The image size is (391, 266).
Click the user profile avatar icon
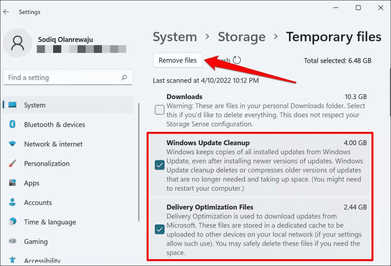(17, 43)
